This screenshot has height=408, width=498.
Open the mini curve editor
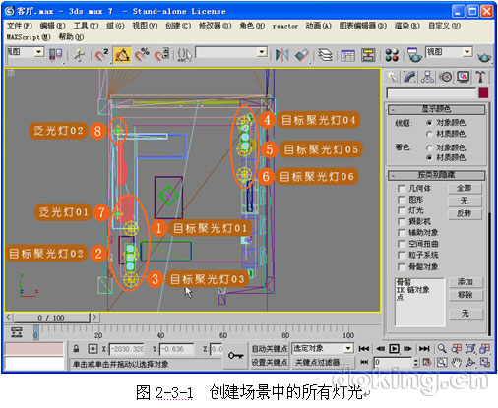[17, 332]
